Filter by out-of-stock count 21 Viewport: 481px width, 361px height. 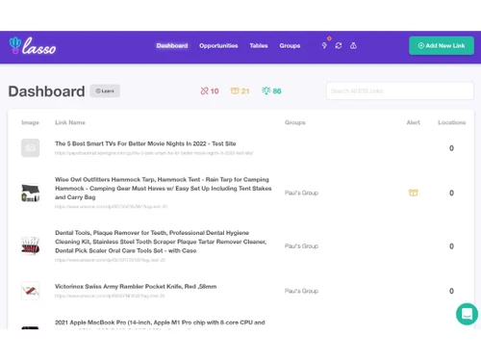click(x=240, y=91)
